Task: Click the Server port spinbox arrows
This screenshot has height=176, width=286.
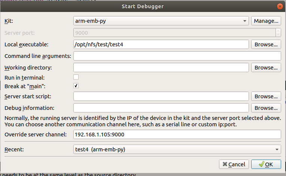Action: point(278,33)
